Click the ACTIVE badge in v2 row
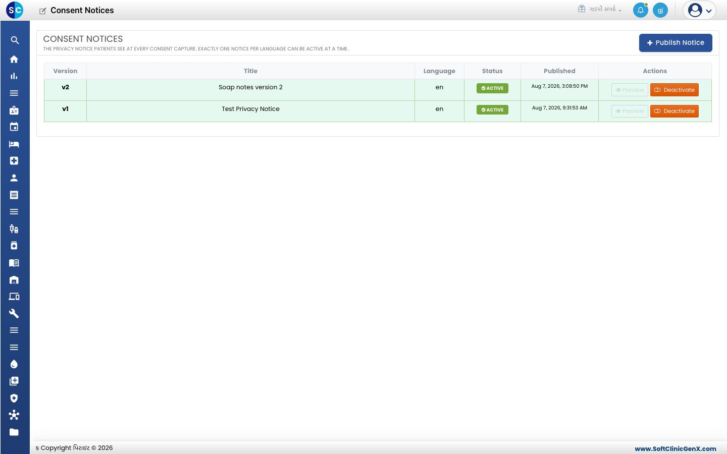 point(492,88)
